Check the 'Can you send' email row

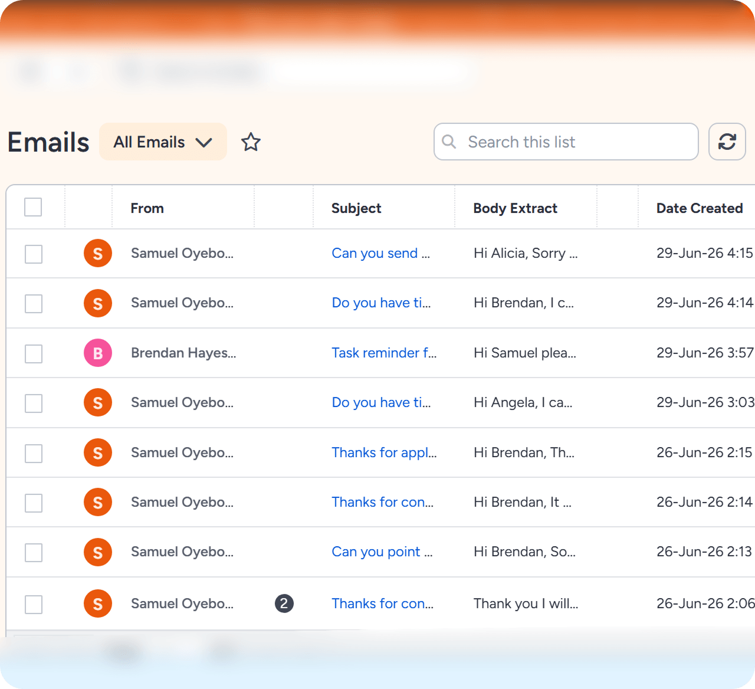click(34, 254)
